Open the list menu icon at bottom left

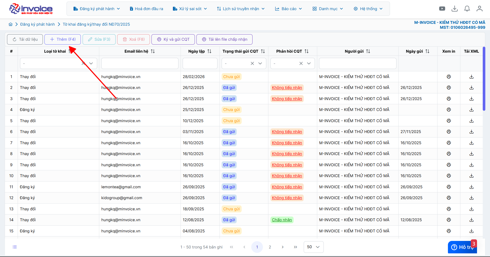tap(15, 247)
